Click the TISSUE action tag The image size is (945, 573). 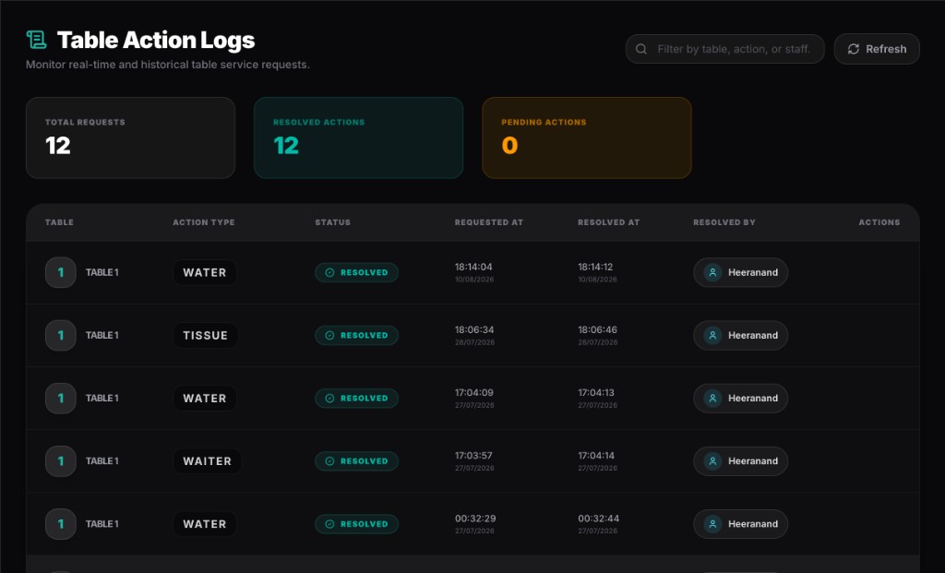pyautogui.click(x=206, y=335)
